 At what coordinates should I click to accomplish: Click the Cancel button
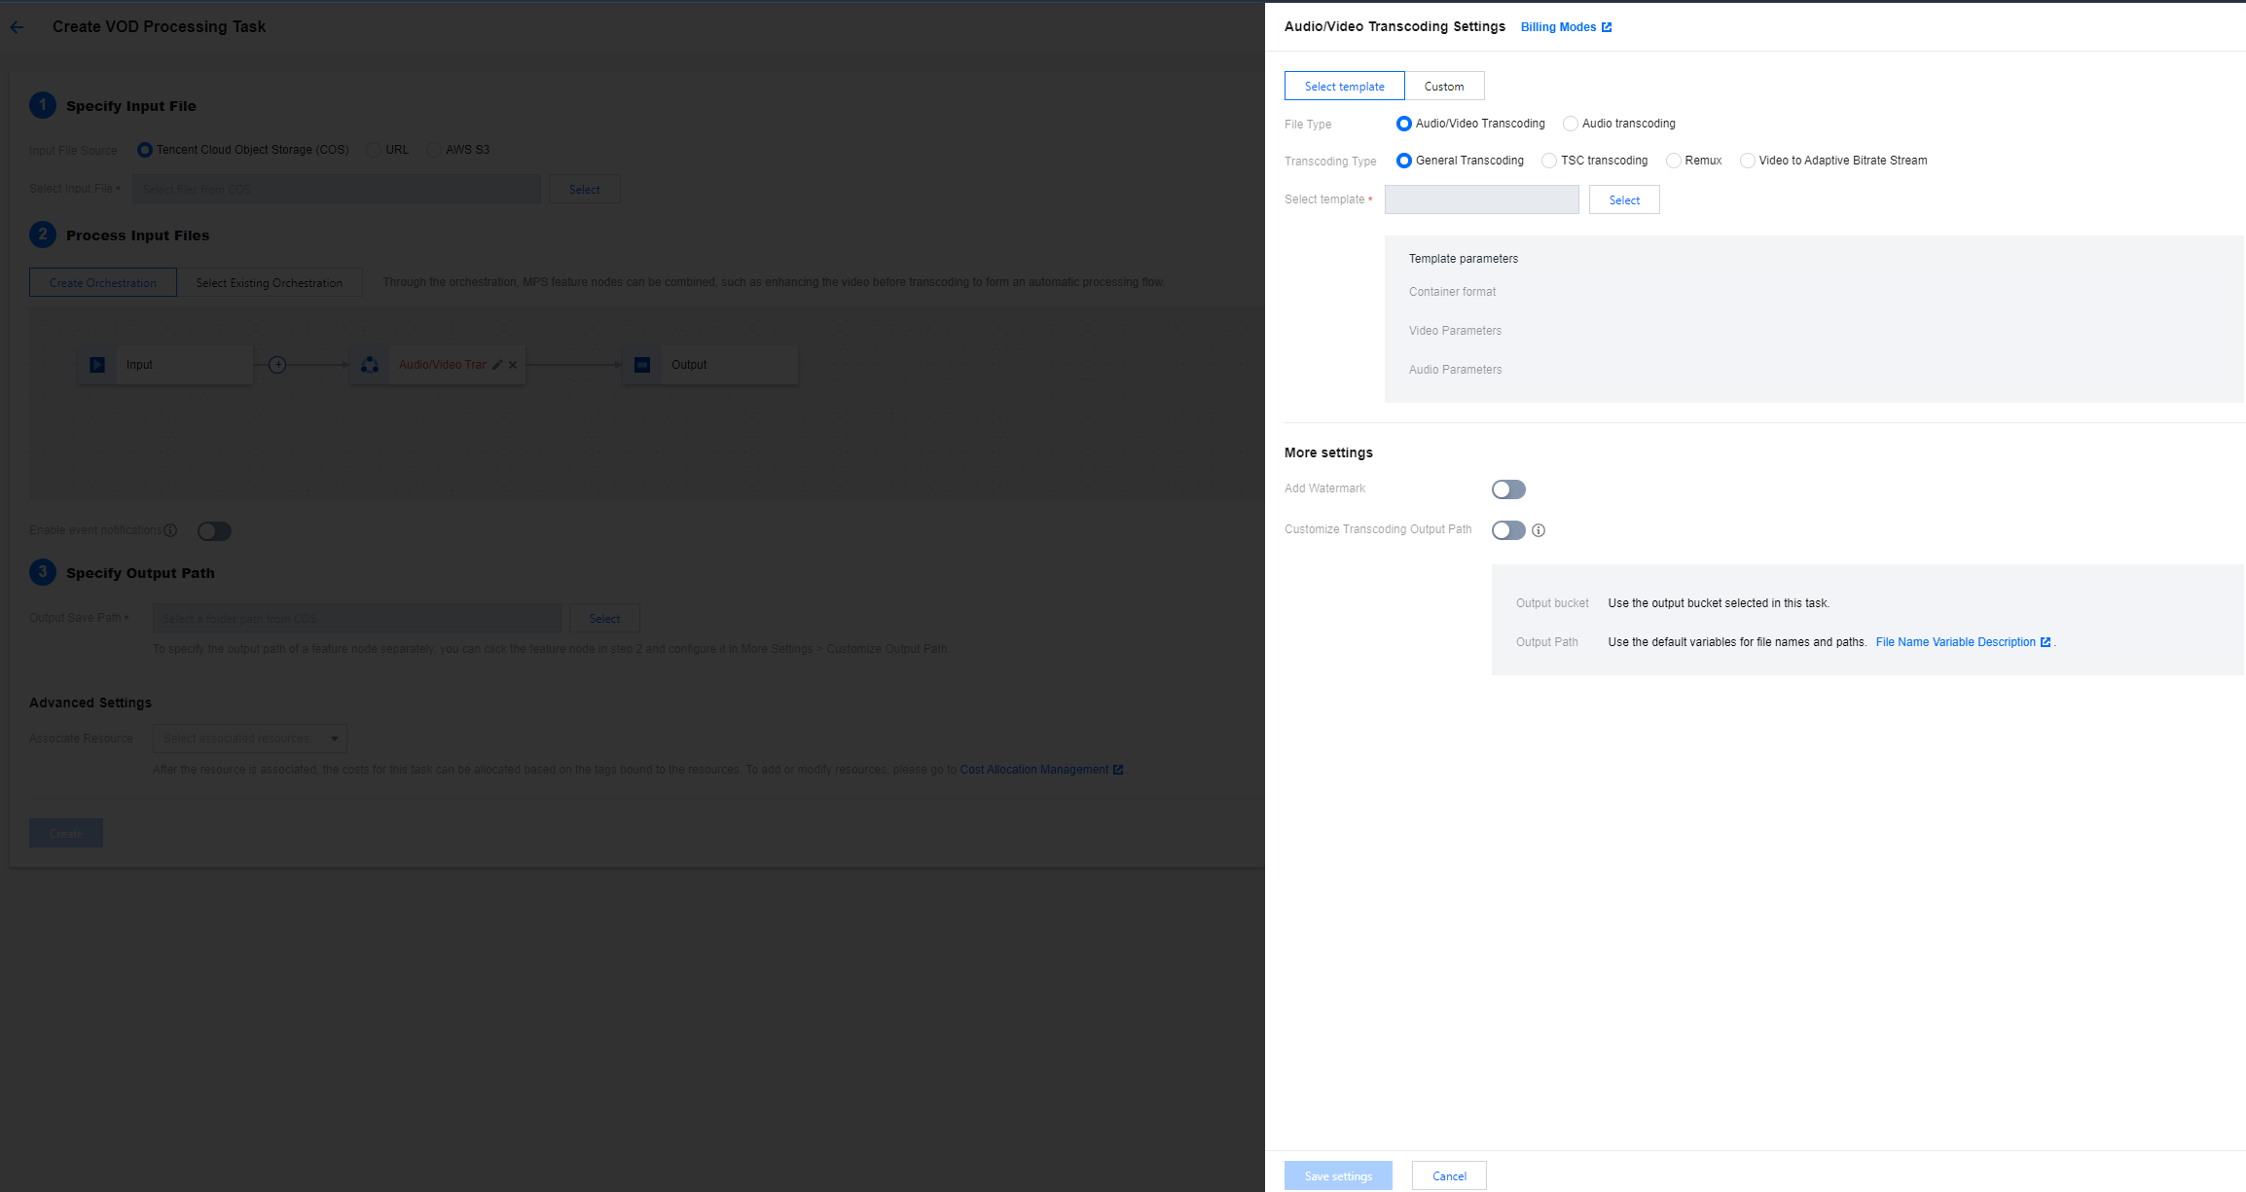point(1448,1175)
